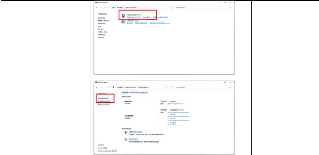Click Windows Defender 防火墙 link

click(x=107, y=151)
